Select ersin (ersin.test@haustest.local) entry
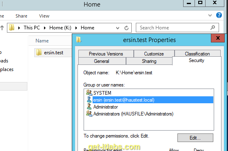The height and width of the screenshot is (151, 228). pos(153,100)
